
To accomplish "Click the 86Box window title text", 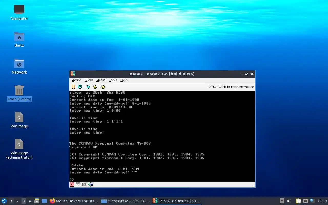I will 162,74.
